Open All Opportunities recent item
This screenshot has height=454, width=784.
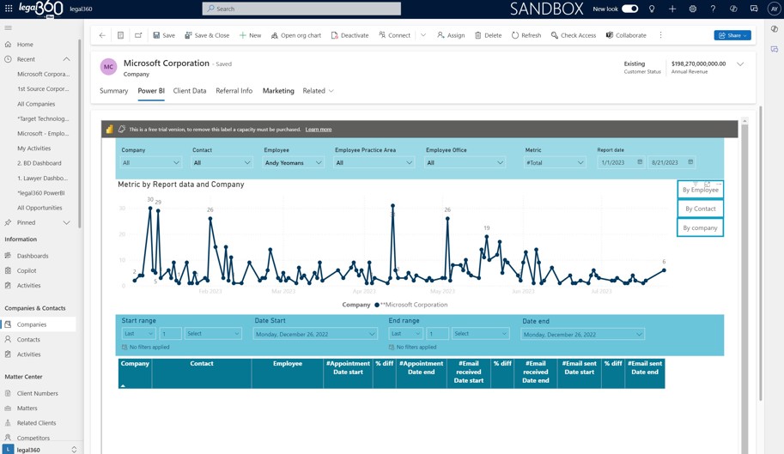[x=40, y=208]
